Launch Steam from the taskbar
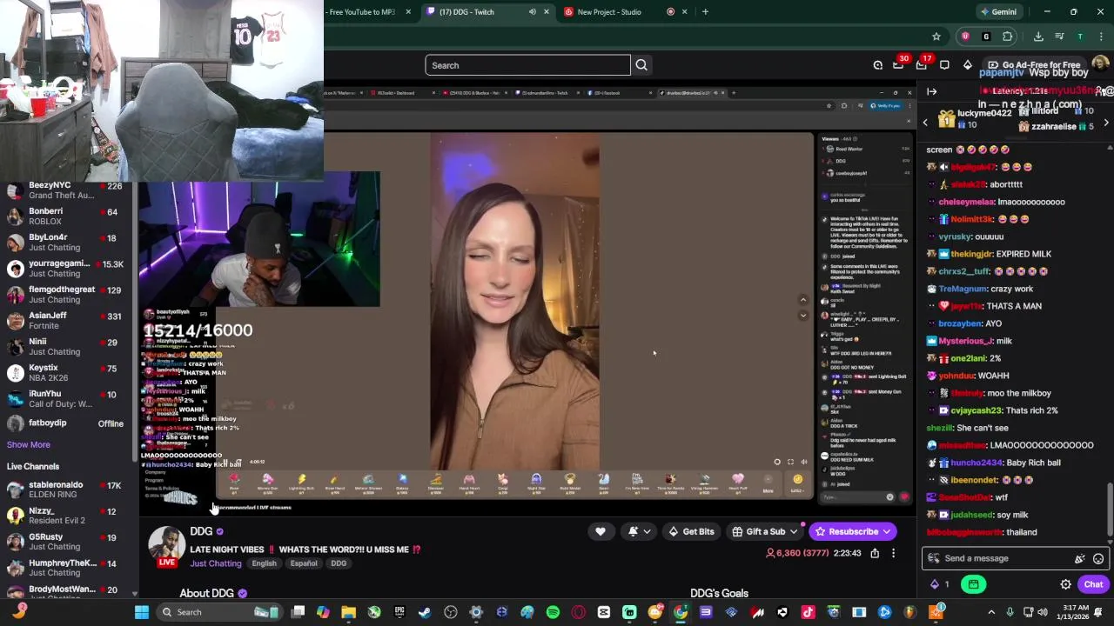This screenshot has height=626, width=1114. point(425,612)
